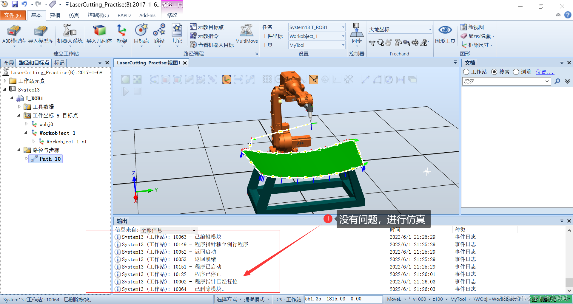Viewport: 573px width, 304px height.
Task: Switch to the 建模 ribbon tab
Action: [x=55, y=15]
